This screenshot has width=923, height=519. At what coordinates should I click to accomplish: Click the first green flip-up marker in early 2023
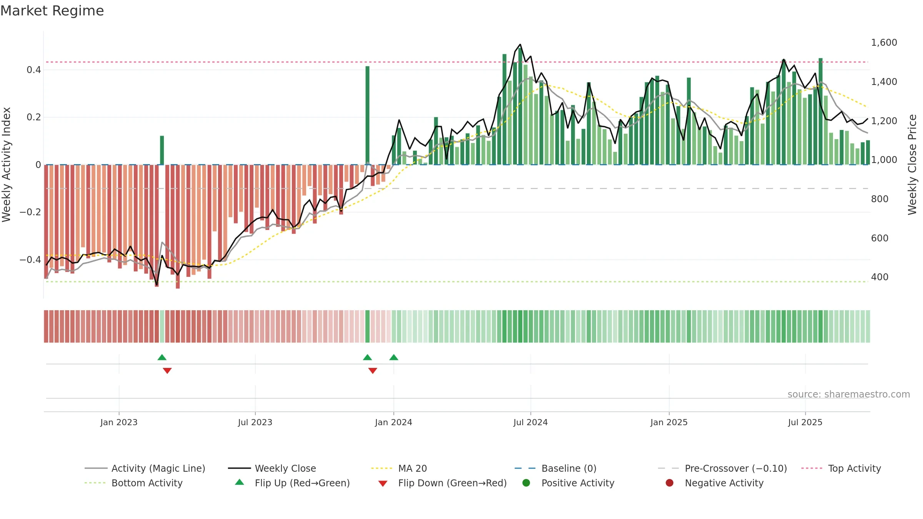pos(162,357)
